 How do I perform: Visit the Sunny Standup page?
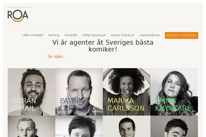123,35
